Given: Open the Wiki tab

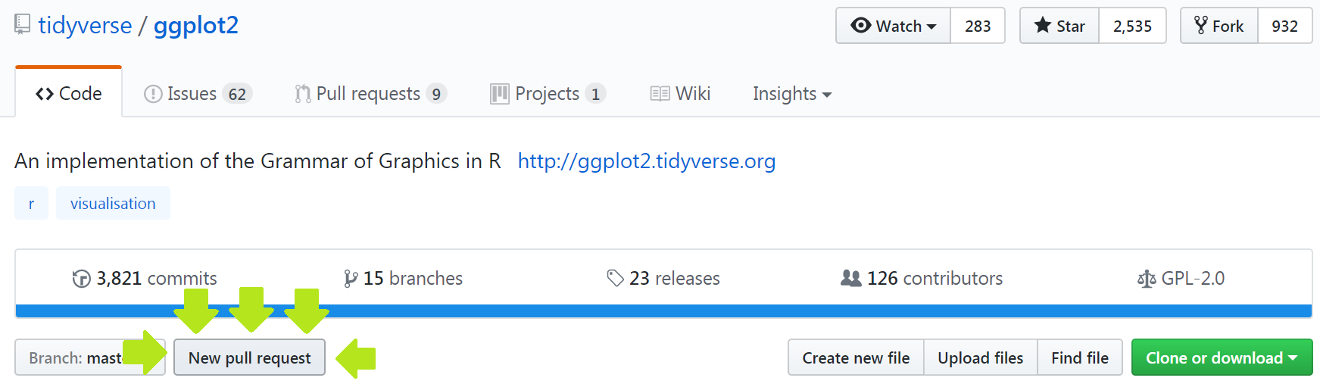Looking at the screenshot, I should pyautogui.click(x=680, y=94).
